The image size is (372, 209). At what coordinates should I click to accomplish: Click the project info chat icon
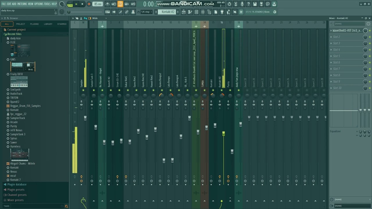[x=268, y=4]
